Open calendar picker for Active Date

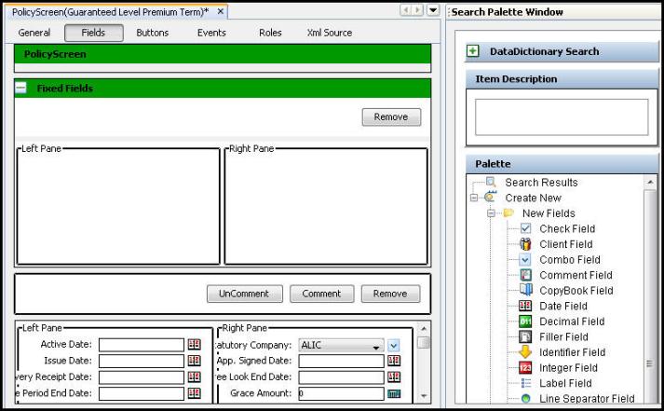pos(195,345)
